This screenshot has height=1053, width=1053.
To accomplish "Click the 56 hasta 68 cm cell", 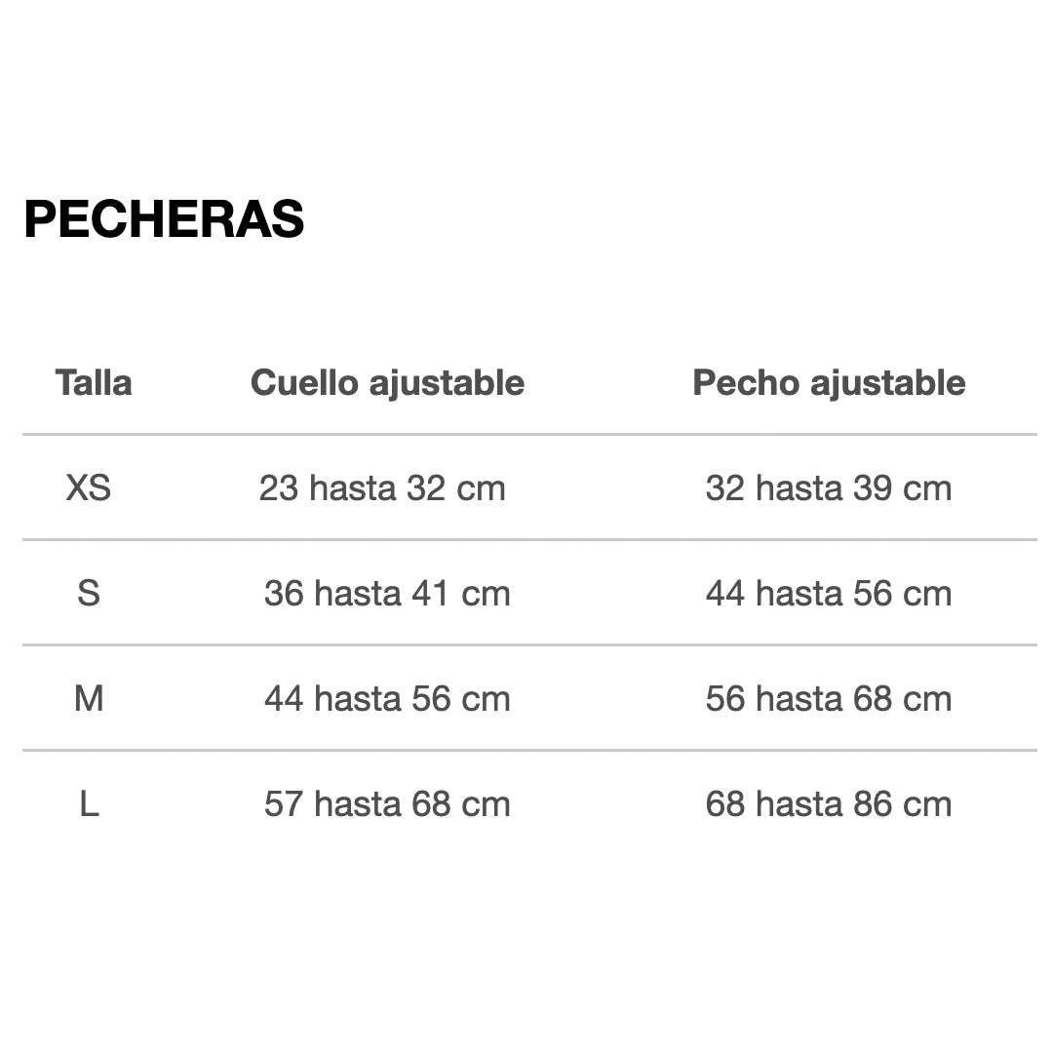I will click(829, 698).
